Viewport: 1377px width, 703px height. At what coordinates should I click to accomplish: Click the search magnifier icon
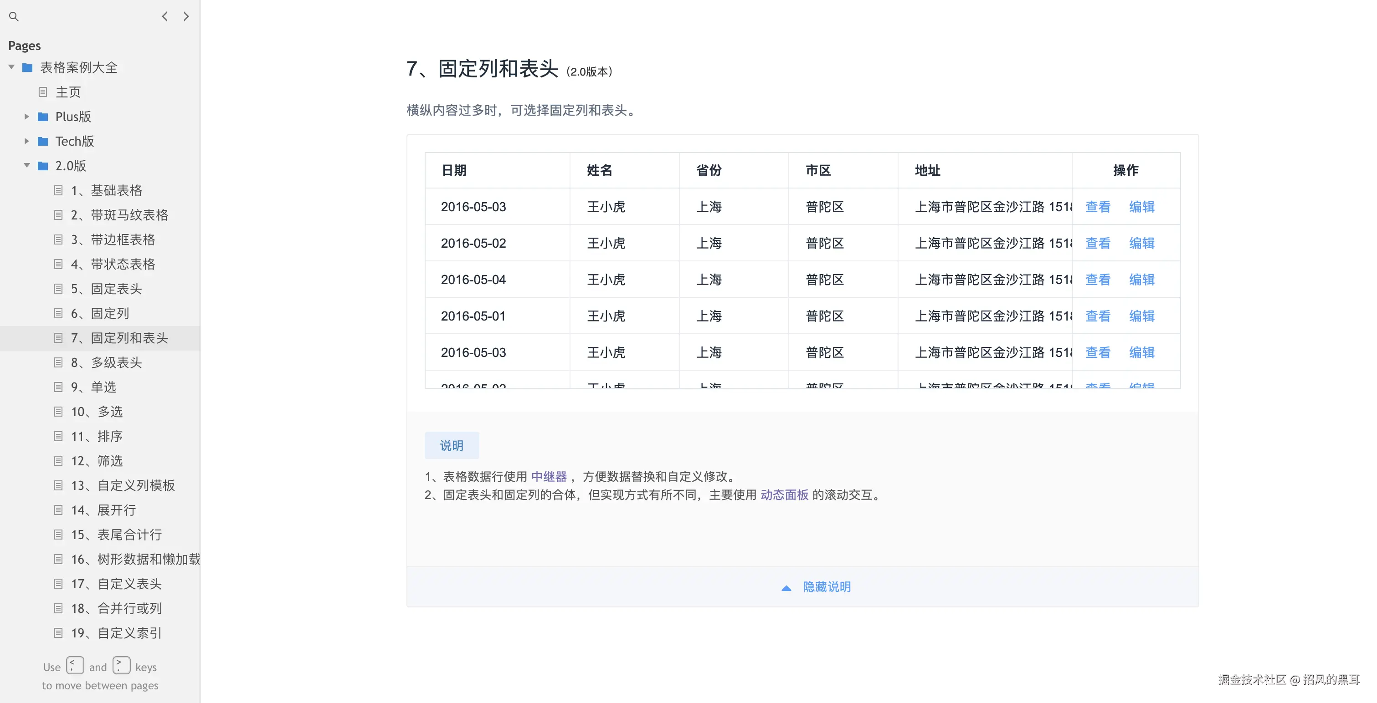pos(14,16)
